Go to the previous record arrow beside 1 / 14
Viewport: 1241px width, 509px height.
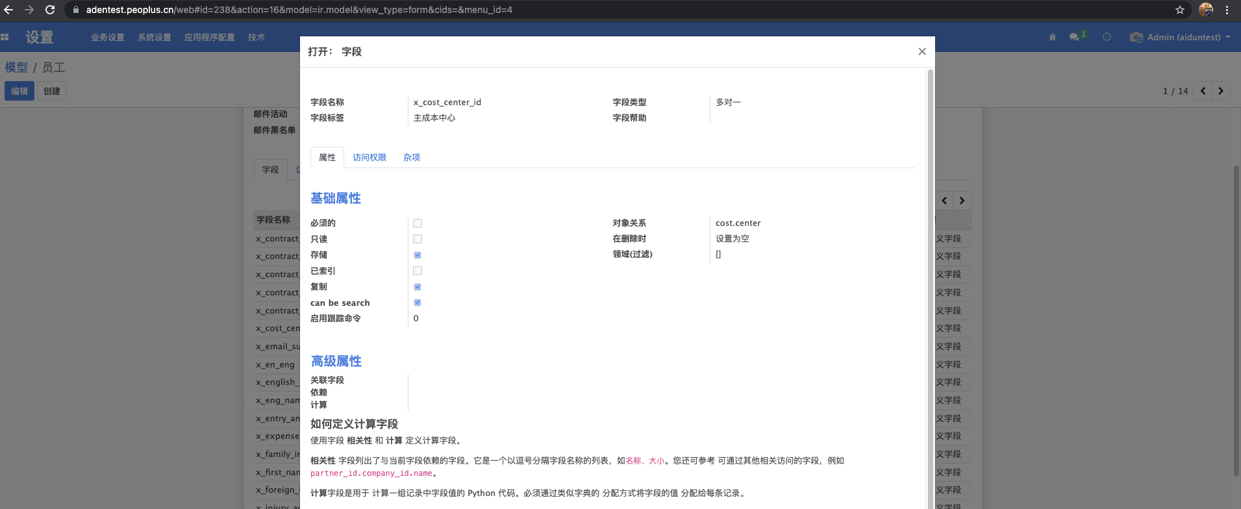[1203, 91]
